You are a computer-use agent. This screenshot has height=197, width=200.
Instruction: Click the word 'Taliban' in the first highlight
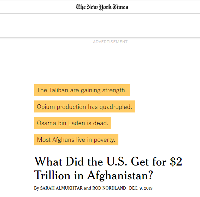(59, 90)
